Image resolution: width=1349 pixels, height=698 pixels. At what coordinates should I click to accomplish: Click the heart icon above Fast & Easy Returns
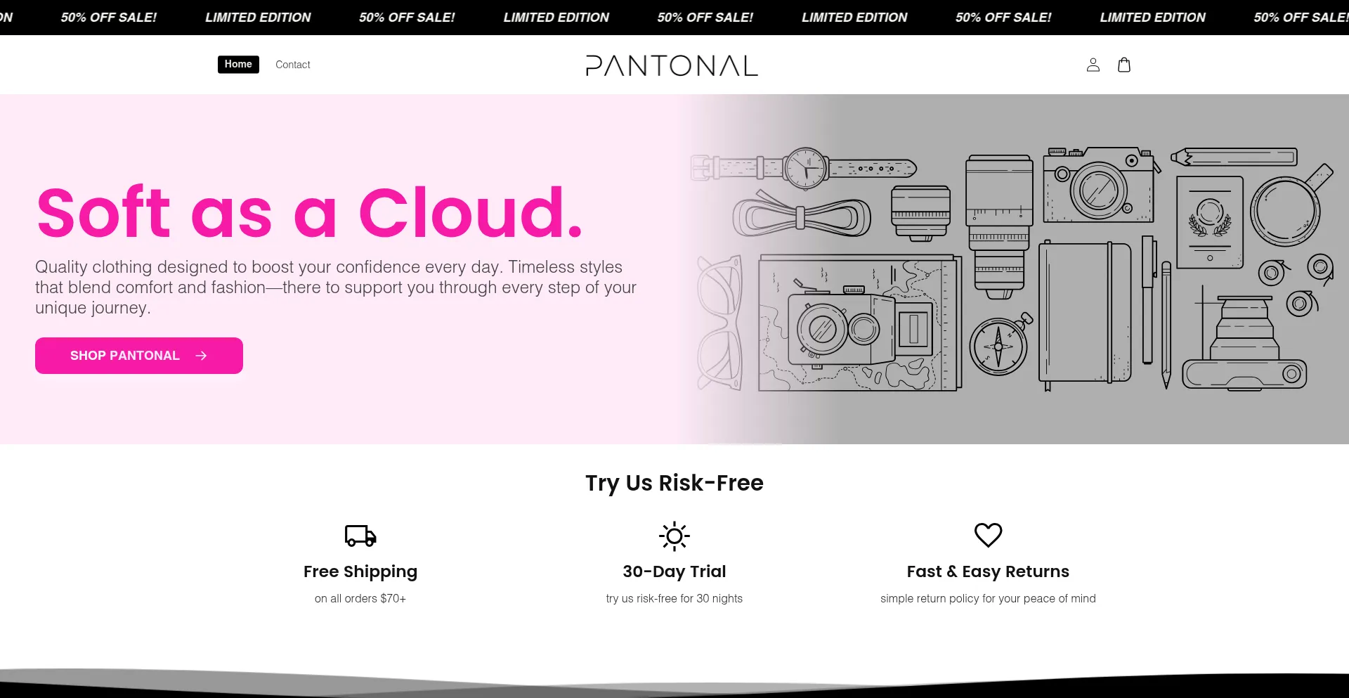pyautogui.click(x=988, y=535)
